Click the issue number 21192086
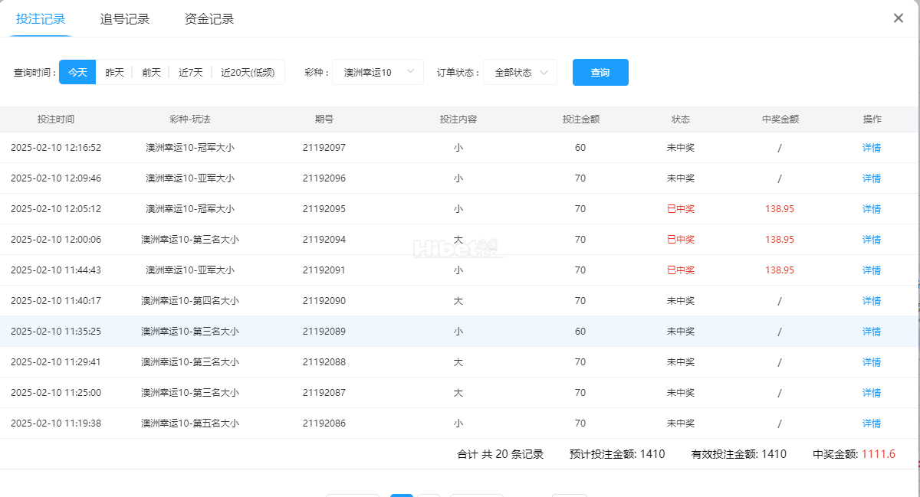The image size is (920, 497). point(324,423)
